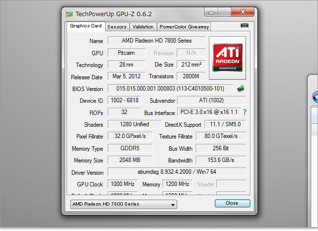Click the BIOS Version value field
The width and height of the screenshot is (318, 231).
click(170, 89)
